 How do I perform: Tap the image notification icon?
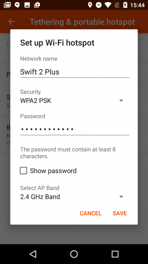coord(27,5)
